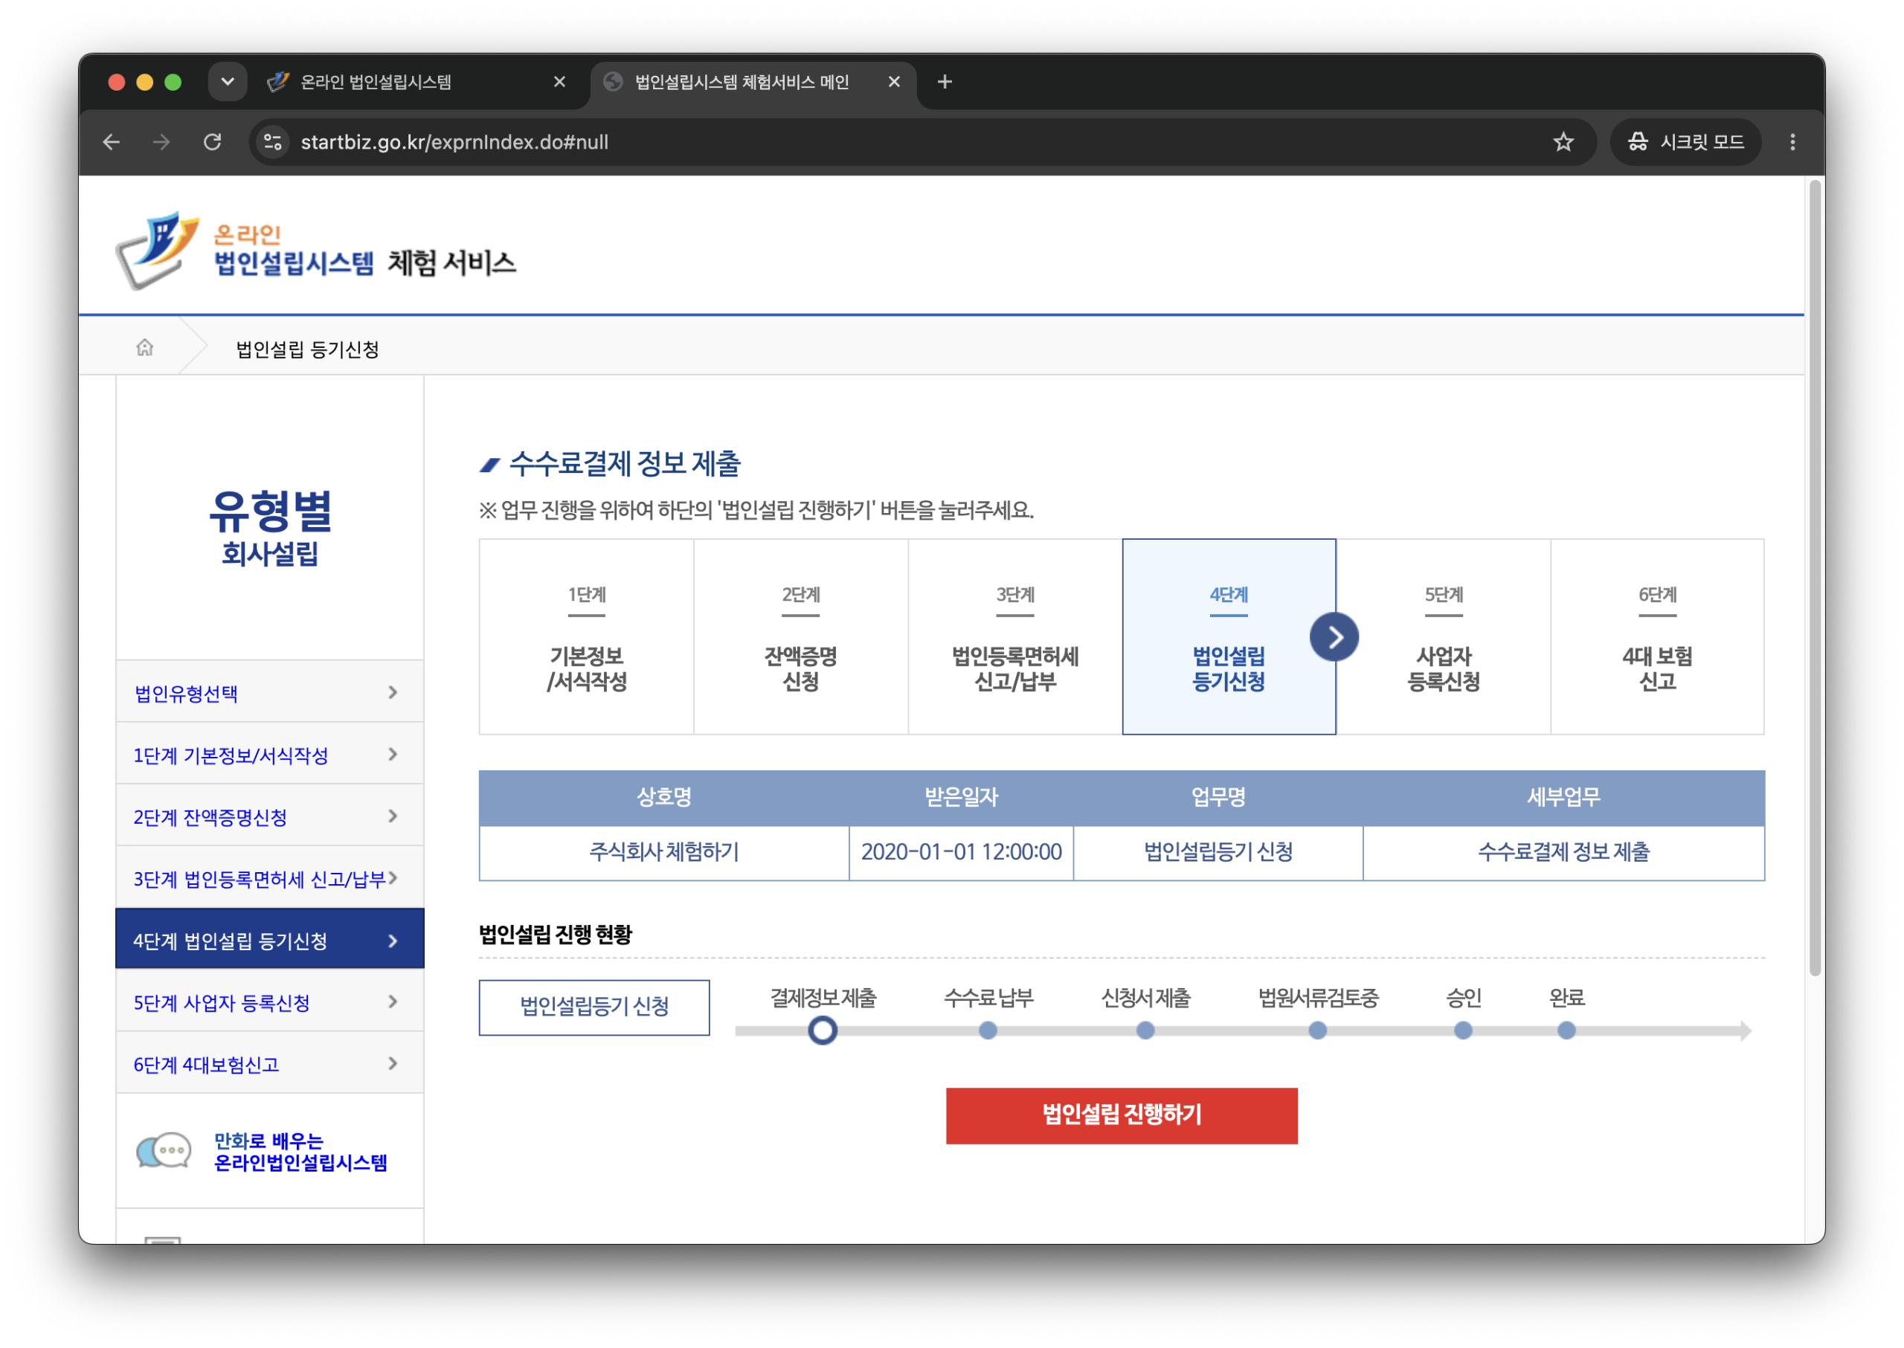Click chevron next to 3단계 법인등록면허세 신고/납부
Viewport: 1904px width, 1348px height.
click(393, 877)
